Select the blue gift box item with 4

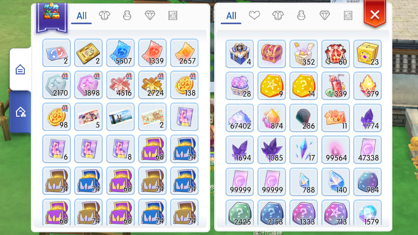[239, 54]
